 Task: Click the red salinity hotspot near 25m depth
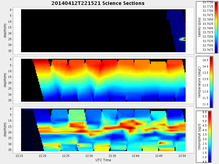183,39
